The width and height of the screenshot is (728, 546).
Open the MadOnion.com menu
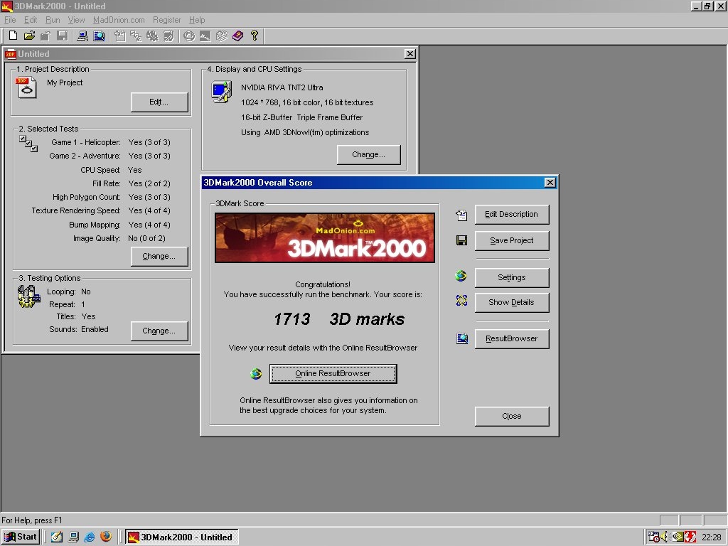119,20
